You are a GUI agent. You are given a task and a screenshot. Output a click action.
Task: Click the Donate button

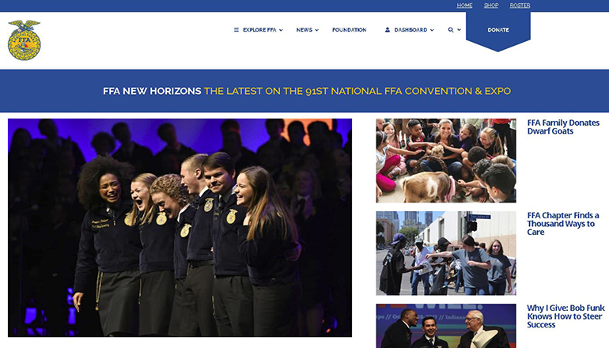tap(498, 30)
